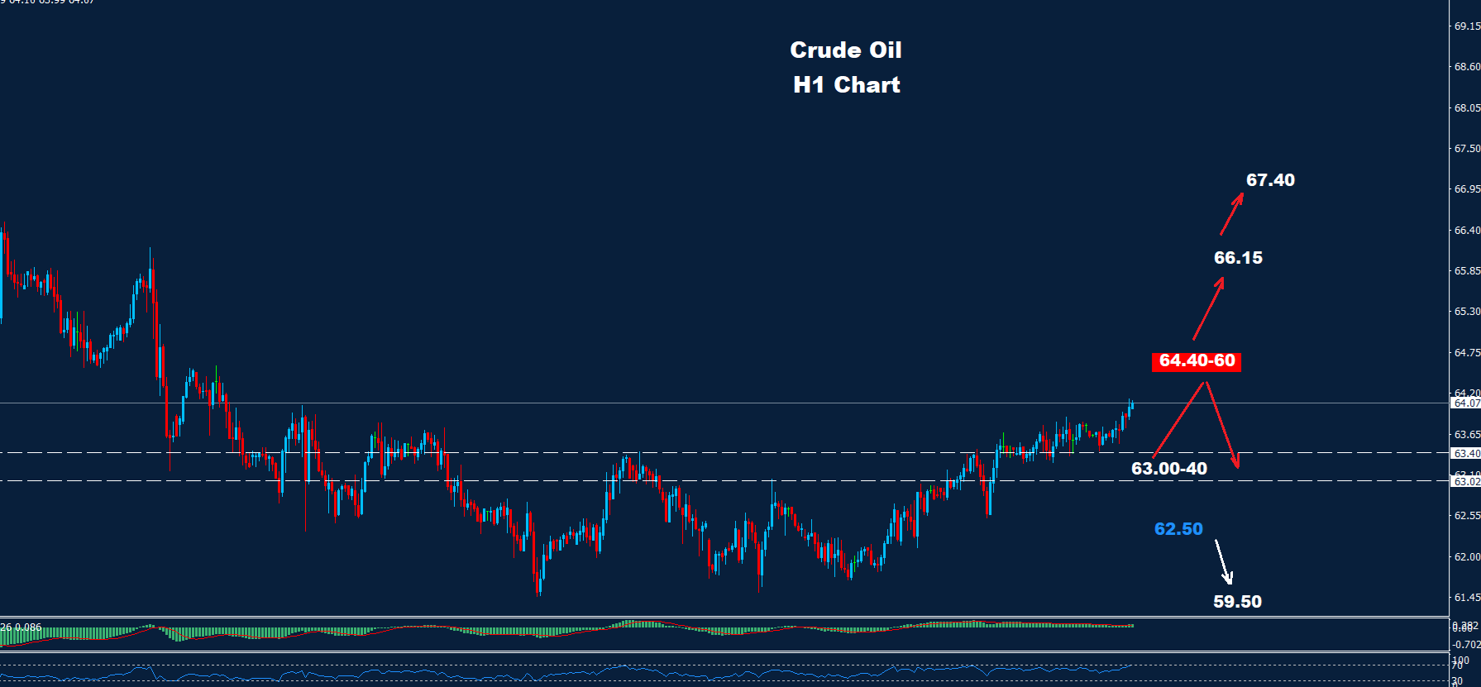Click the red downward arrowhead near 63.00-40
This screenshot has height=687, width=1481.
click(1235, 460)
